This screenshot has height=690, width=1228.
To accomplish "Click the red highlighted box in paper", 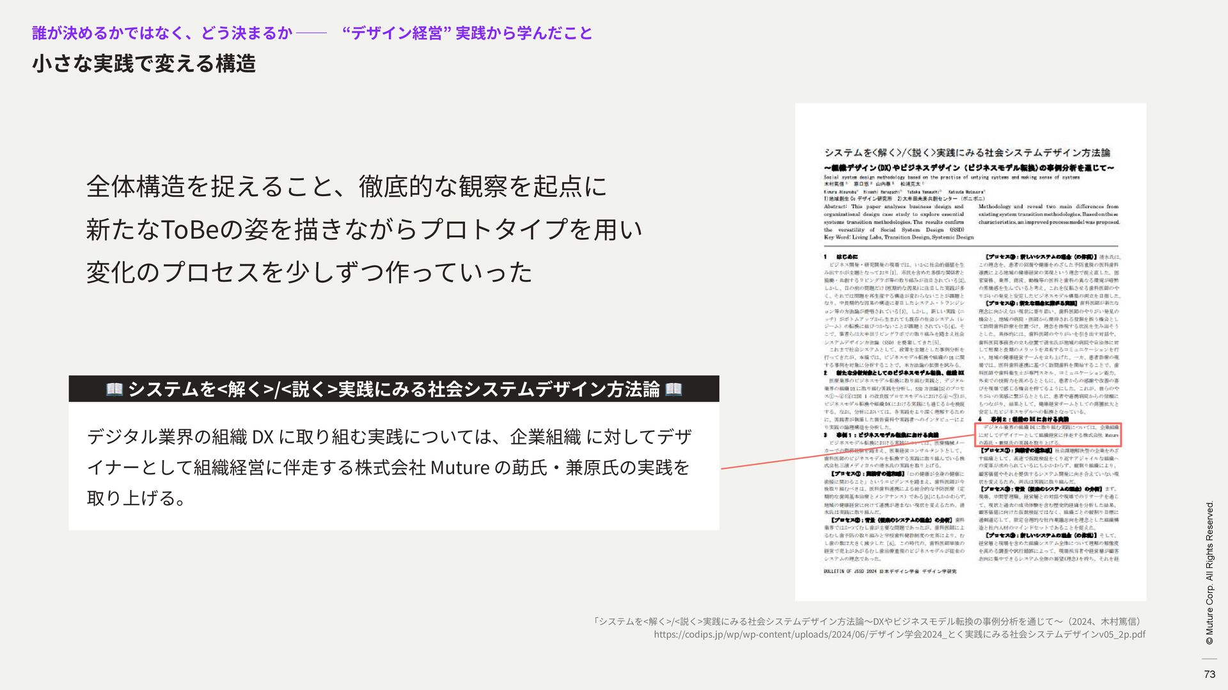I will (1048, 434).
